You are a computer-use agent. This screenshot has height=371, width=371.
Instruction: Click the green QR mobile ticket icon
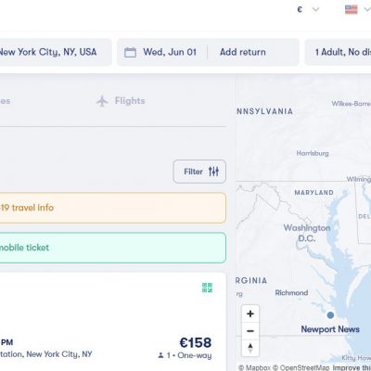pyautogui.click(x=207, y=288)
